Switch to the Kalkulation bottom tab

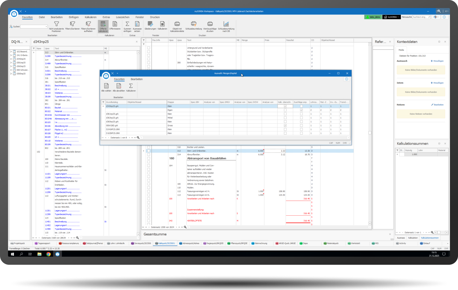[413, 238]
